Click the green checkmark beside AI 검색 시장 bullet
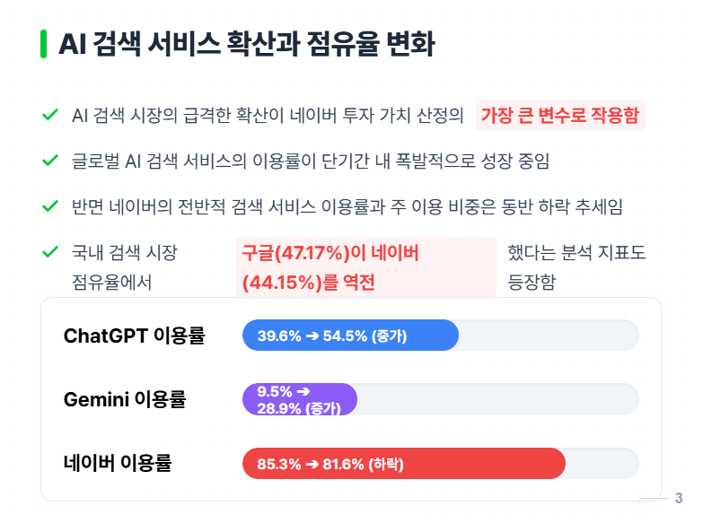 [x=49, y=115]
